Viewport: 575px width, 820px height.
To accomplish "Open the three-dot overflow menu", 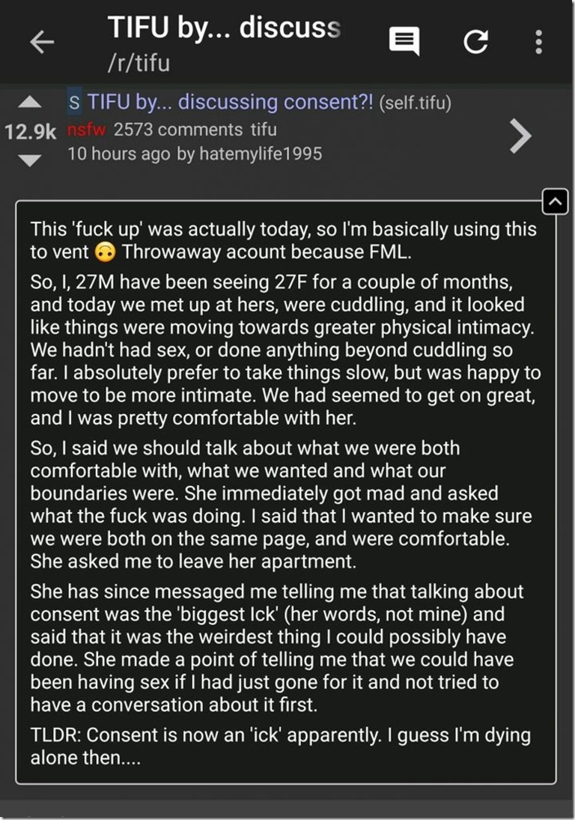I will click(x=538, y=42).
